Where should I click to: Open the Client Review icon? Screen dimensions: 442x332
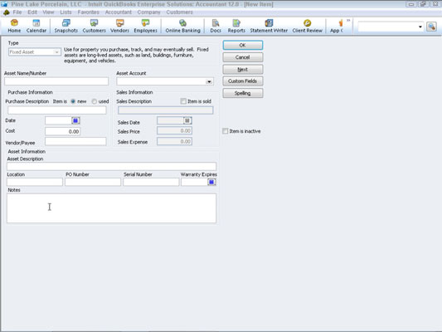[x=308, y=27]
